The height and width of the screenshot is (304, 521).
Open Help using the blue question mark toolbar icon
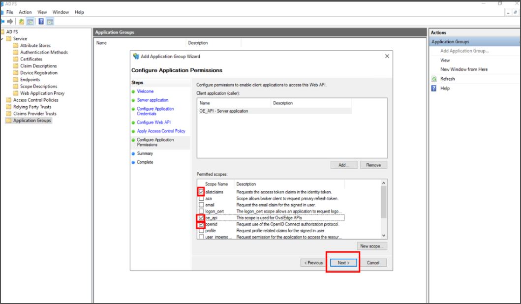[41, 21]
